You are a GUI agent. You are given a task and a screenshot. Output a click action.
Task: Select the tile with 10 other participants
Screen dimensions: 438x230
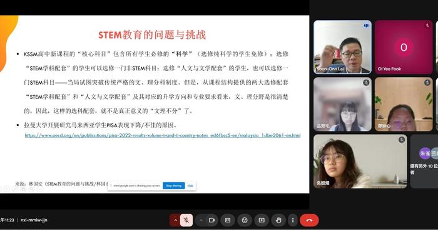coord(424,162)
